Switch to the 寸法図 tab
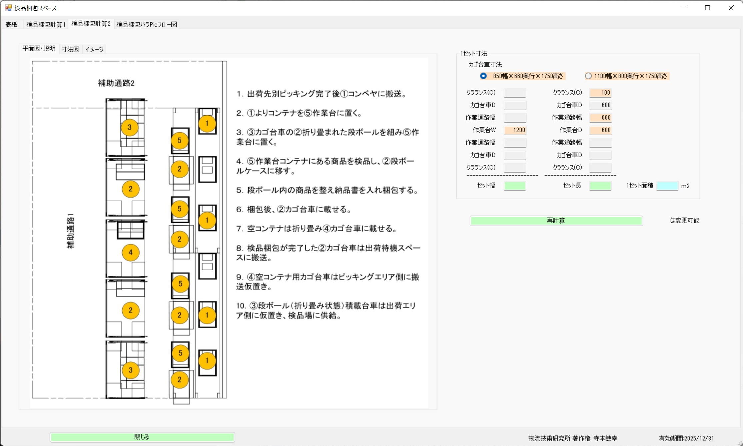 tap(70, 49)
